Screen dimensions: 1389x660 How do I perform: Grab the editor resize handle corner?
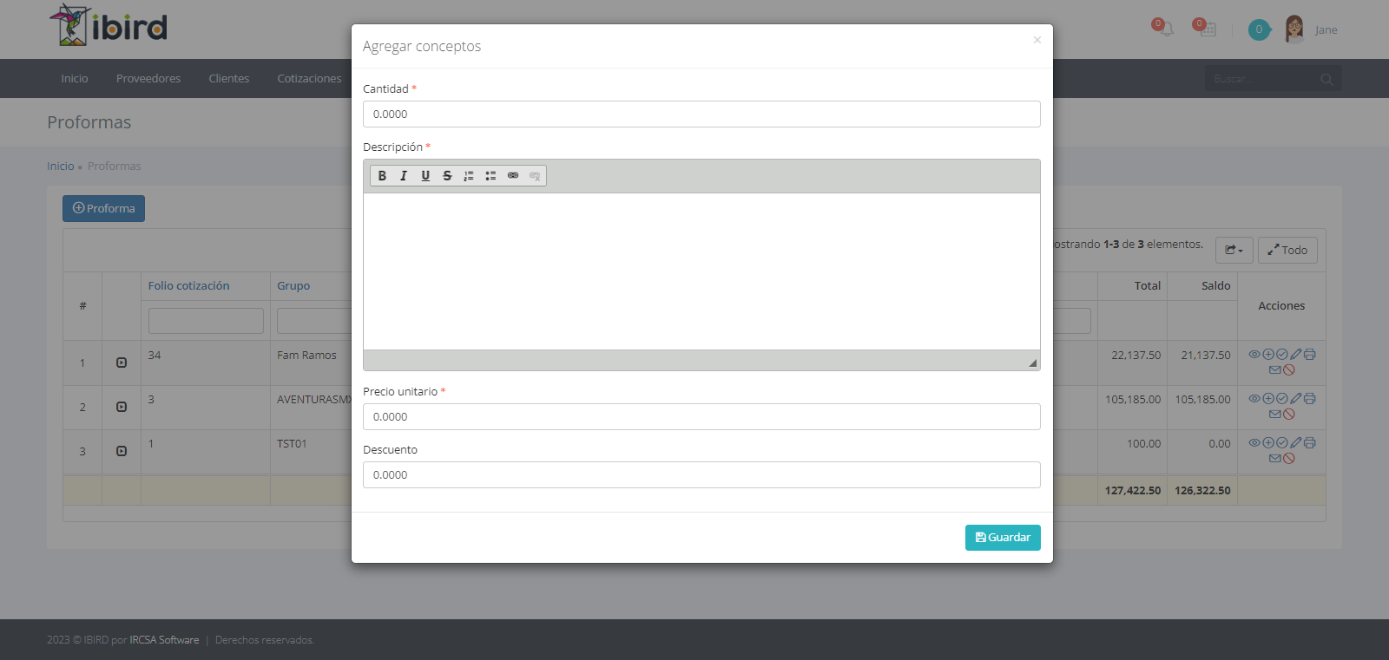1033,363
